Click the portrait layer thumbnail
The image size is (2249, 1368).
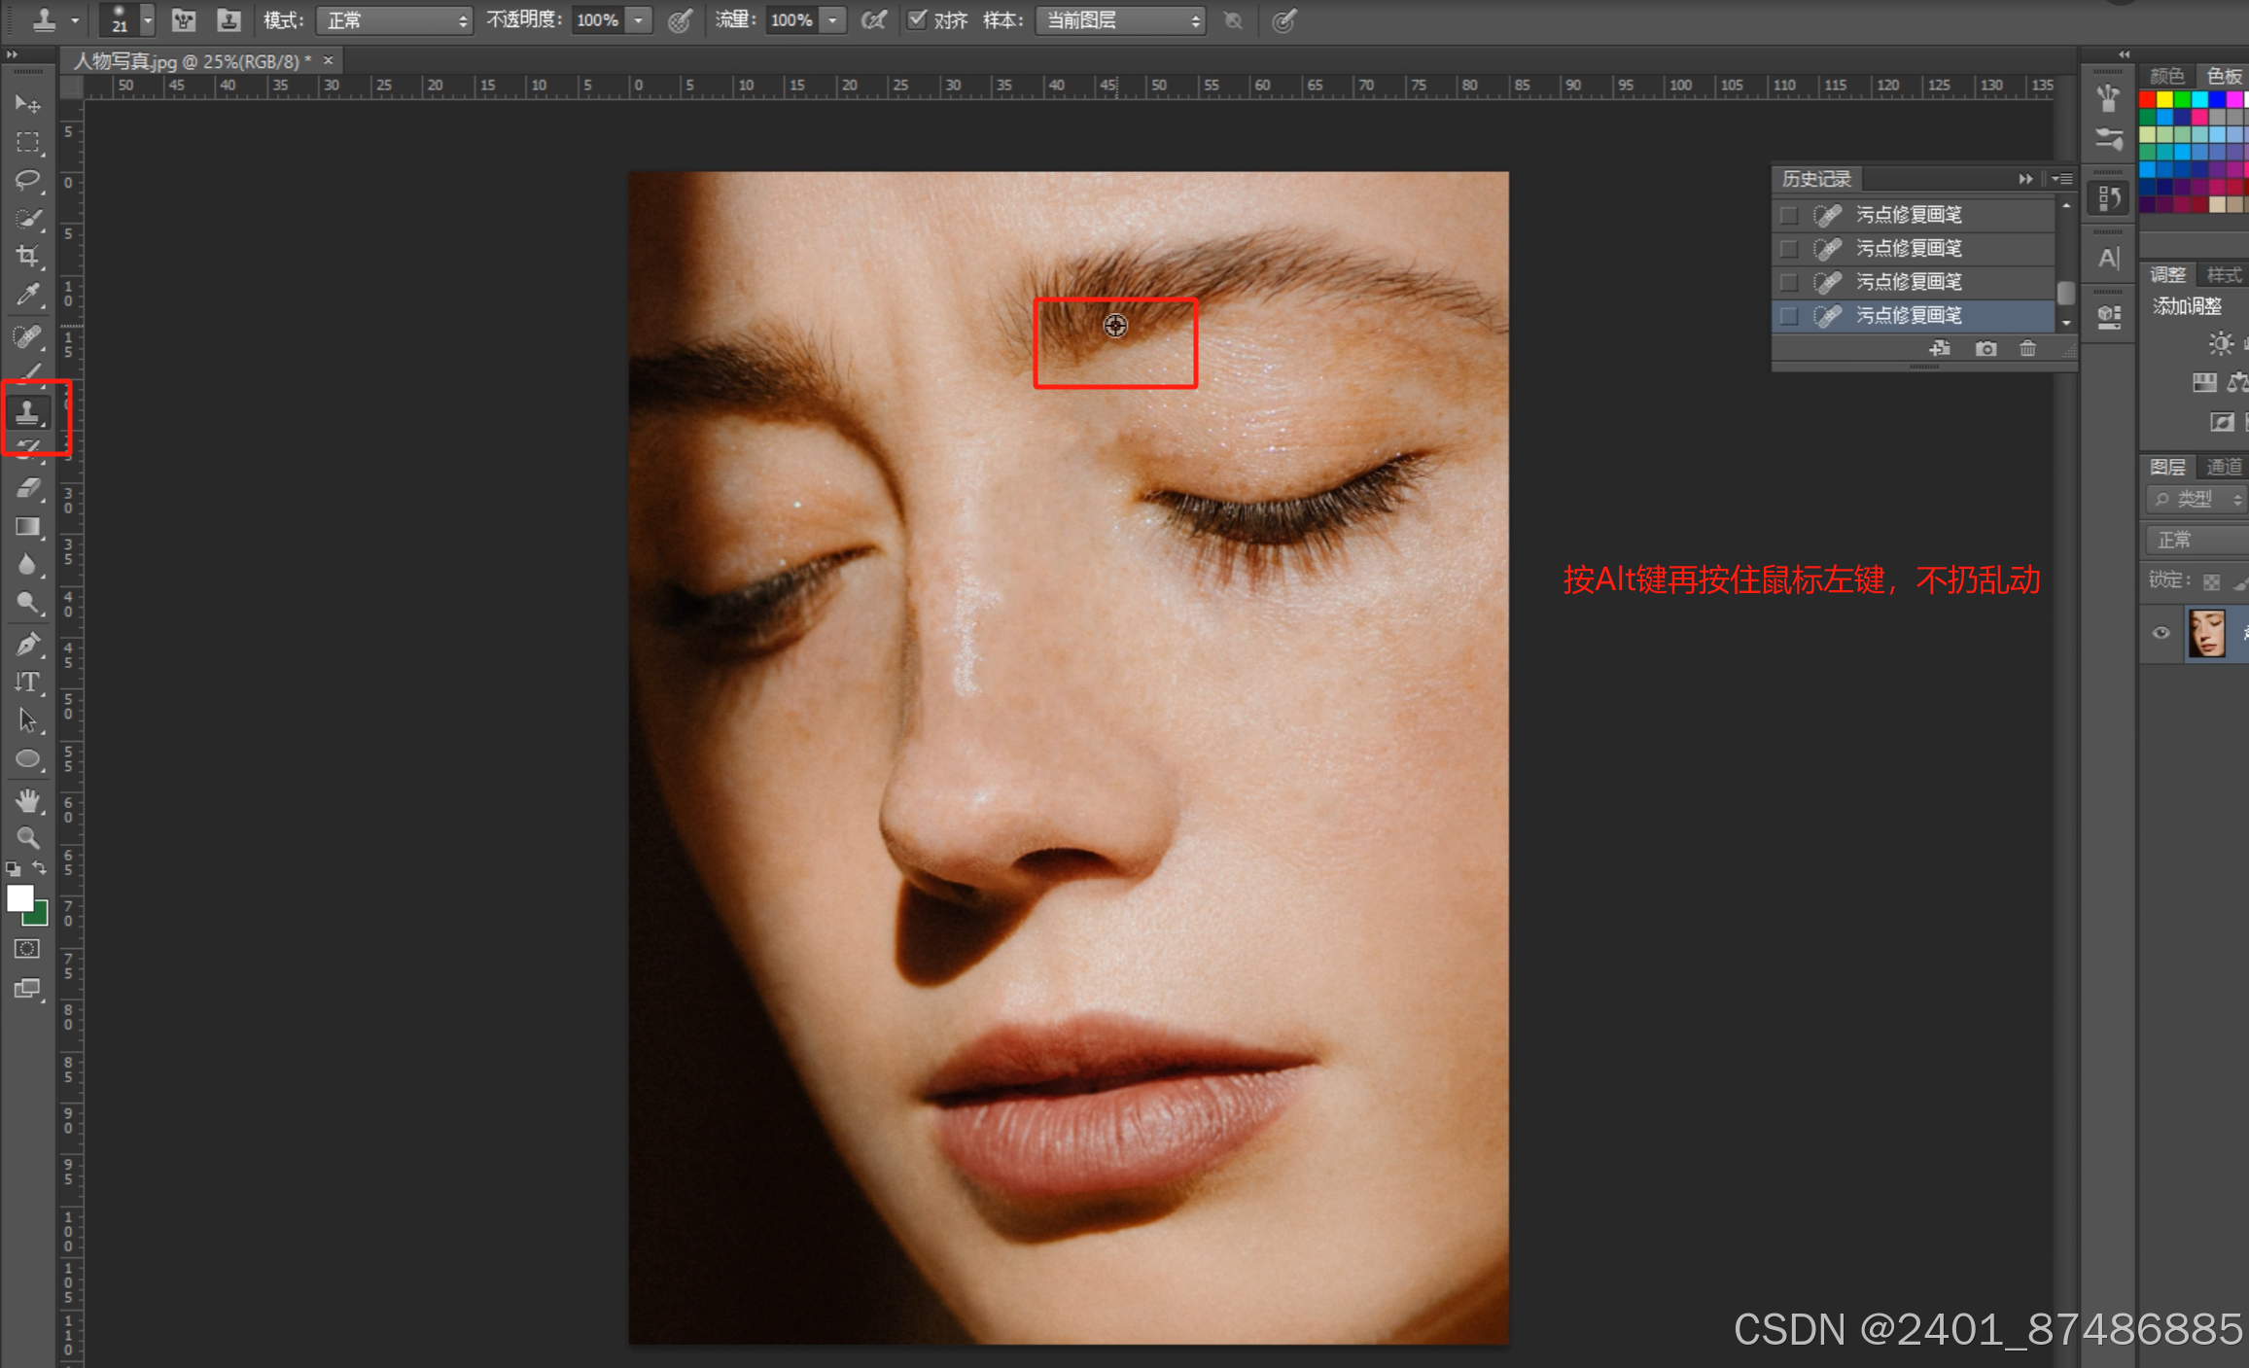point(2206,633)
